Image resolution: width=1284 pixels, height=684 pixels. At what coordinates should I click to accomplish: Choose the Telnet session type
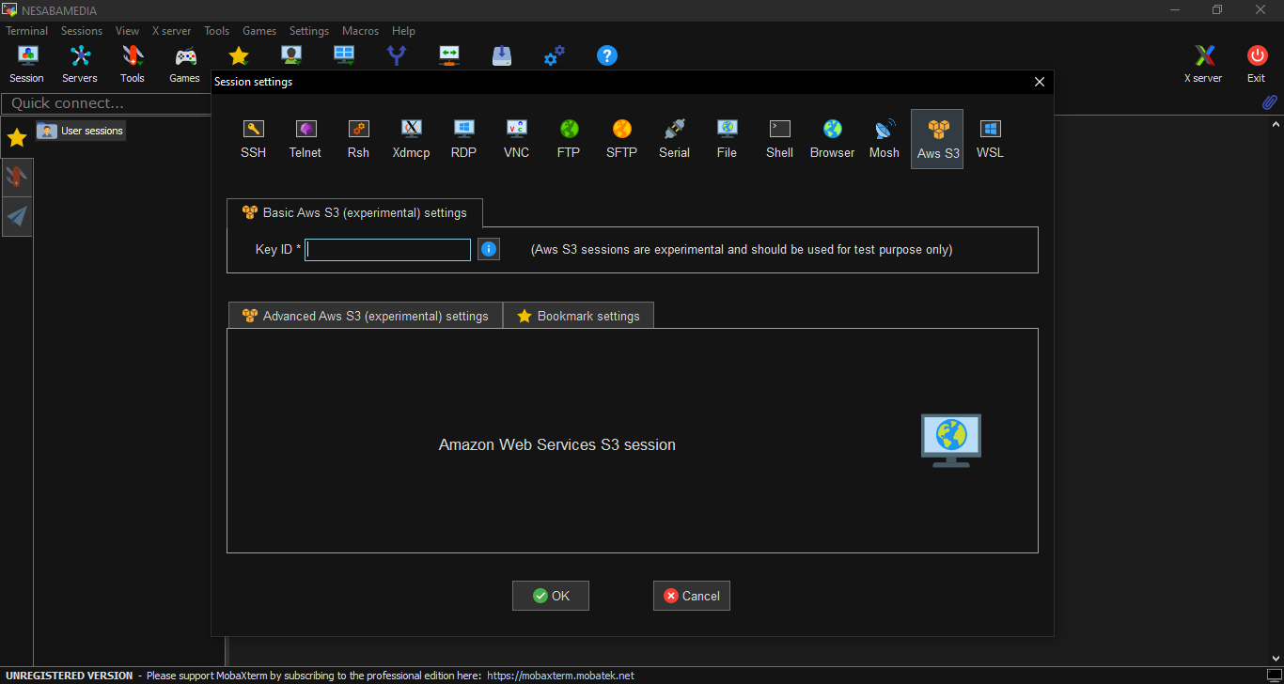(305, 138)
